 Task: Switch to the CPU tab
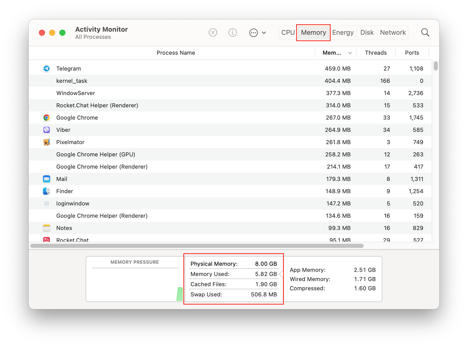point(288,32)
